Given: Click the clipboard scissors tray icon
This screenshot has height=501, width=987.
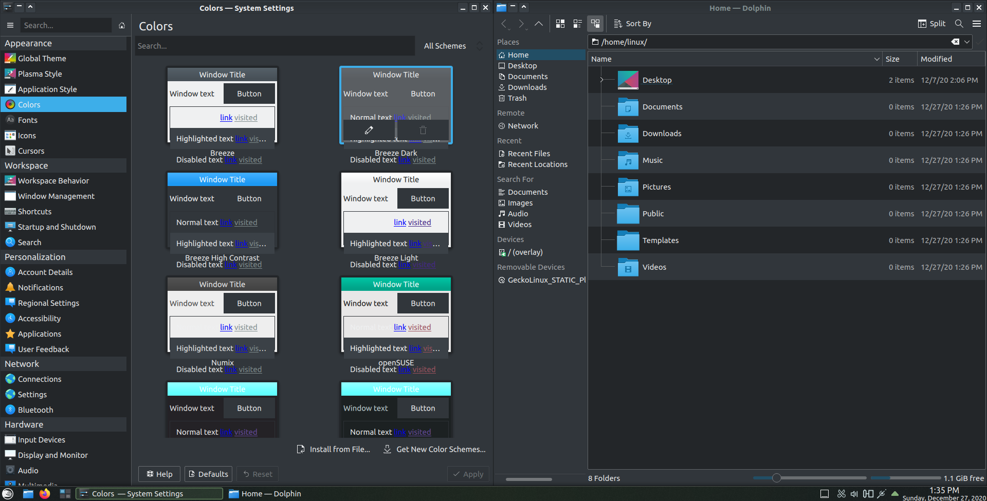Looking at the screenshot, I should 841,494.
